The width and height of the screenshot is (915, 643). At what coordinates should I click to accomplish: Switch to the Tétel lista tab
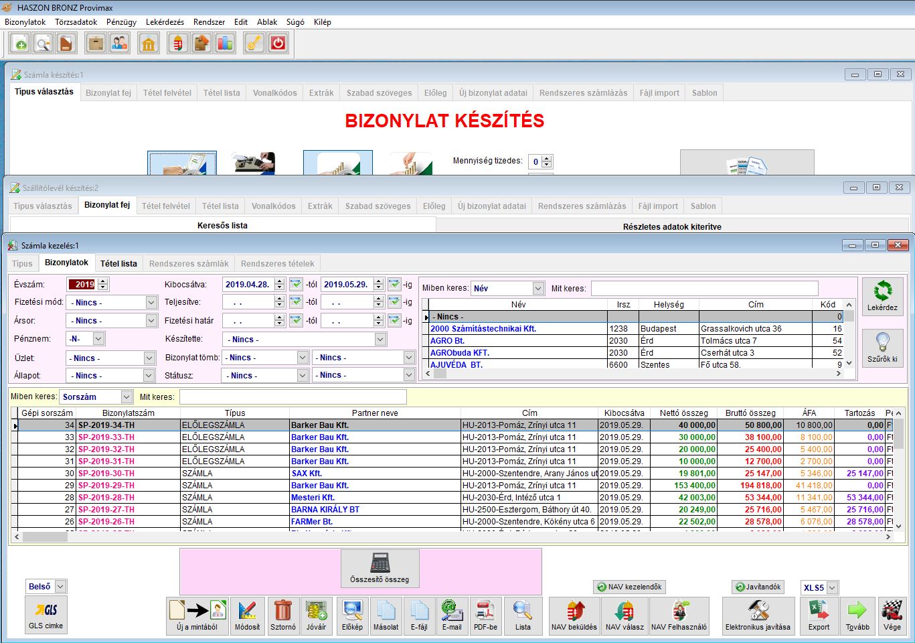point(118,263)
